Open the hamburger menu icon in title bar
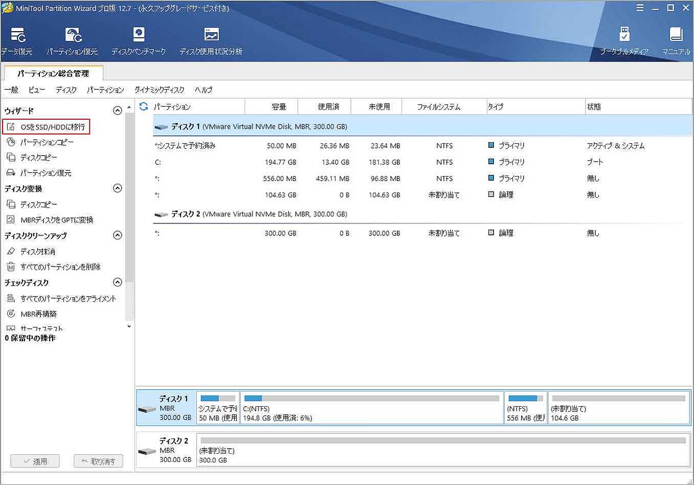This screenshot has height=485, width=694. point(640,8)
